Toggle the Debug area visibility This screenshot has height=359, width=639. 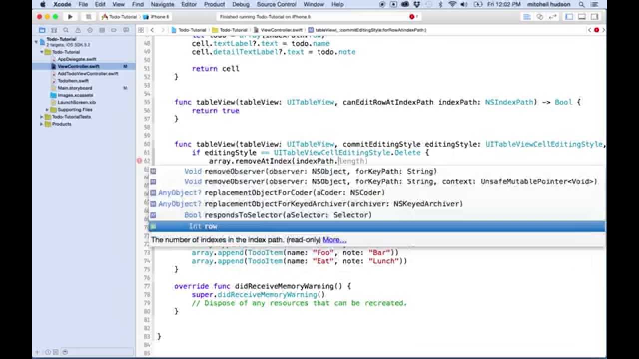(582, 16)
